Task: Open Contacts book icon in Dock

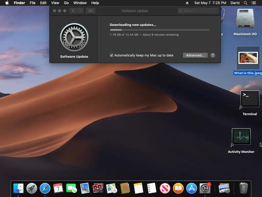Action: (125, 188)
